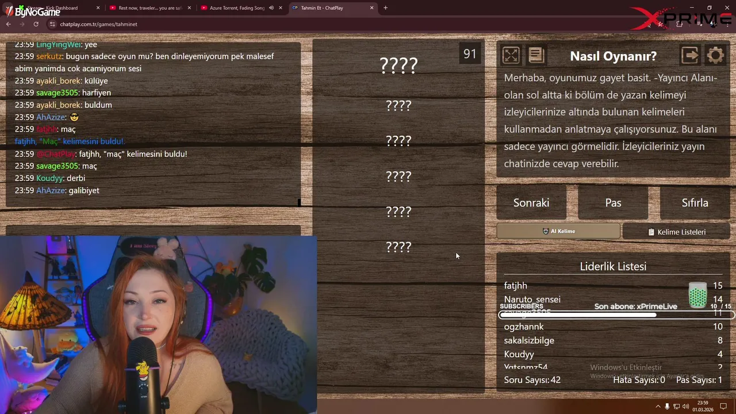Click the address bar with chatplay.com.tr URL
The width and height of the screenshot is (736, 414).
point(345,24)
